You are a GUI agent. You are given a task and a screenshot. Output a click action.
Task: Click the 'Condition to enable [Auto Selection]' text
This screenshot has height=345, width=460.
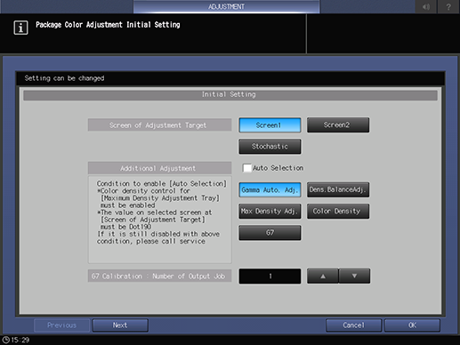162,184
